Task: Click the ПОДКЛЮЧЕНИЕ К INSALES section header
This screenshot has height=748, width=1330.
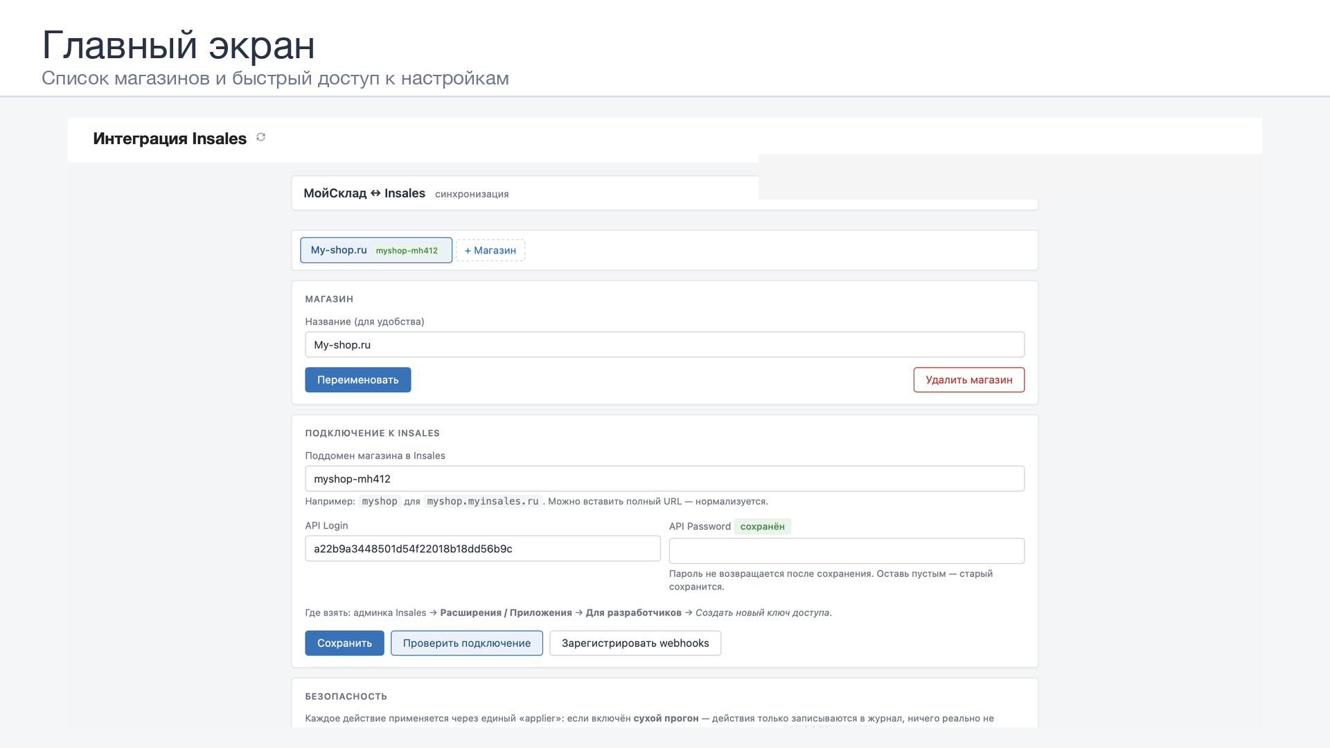Action: point(373,433)
